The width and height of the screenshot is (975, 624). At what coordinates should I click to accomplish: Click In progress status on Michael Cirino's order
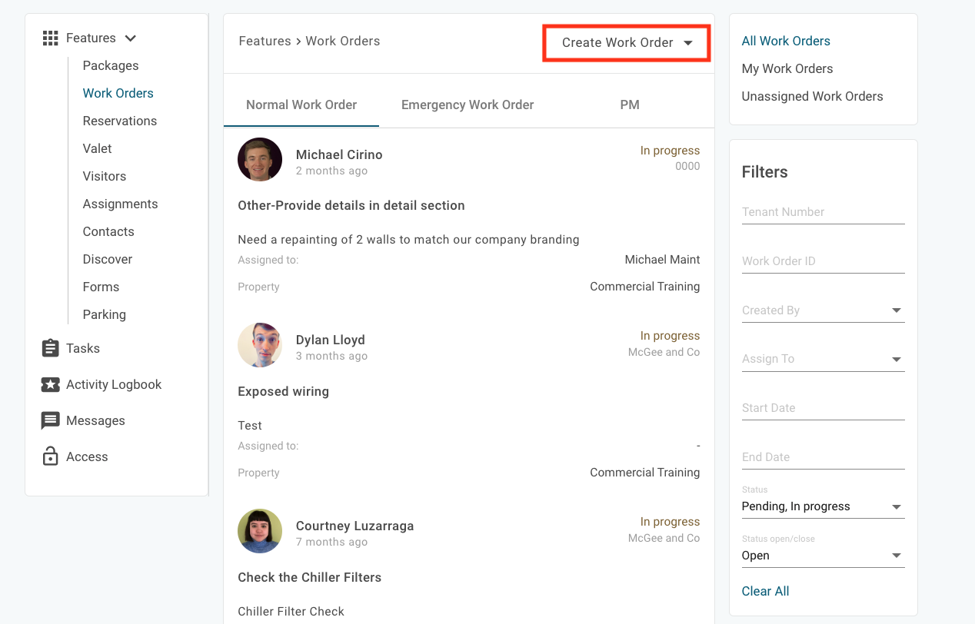click(x=670, y=151)
